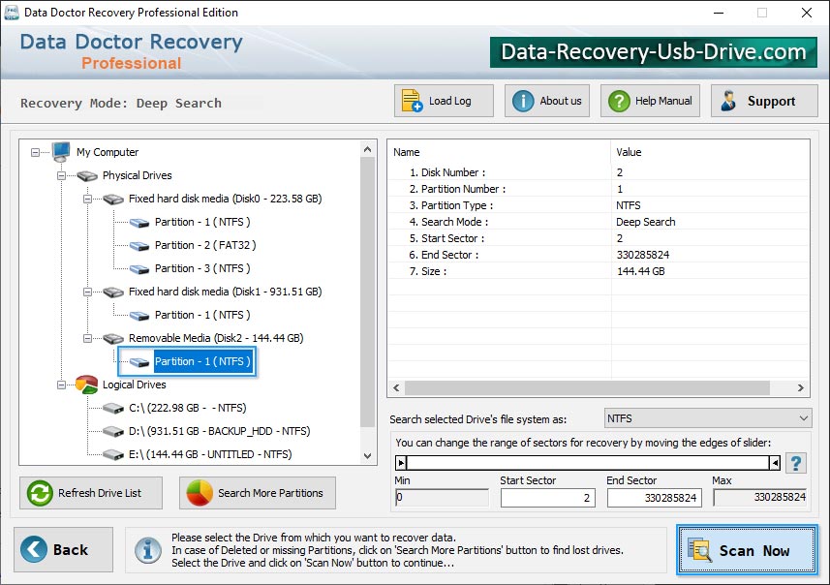Select Removable Media Disk2 - 144.44 GB
Screen dimensions: 830x585
tap(216, 338)
